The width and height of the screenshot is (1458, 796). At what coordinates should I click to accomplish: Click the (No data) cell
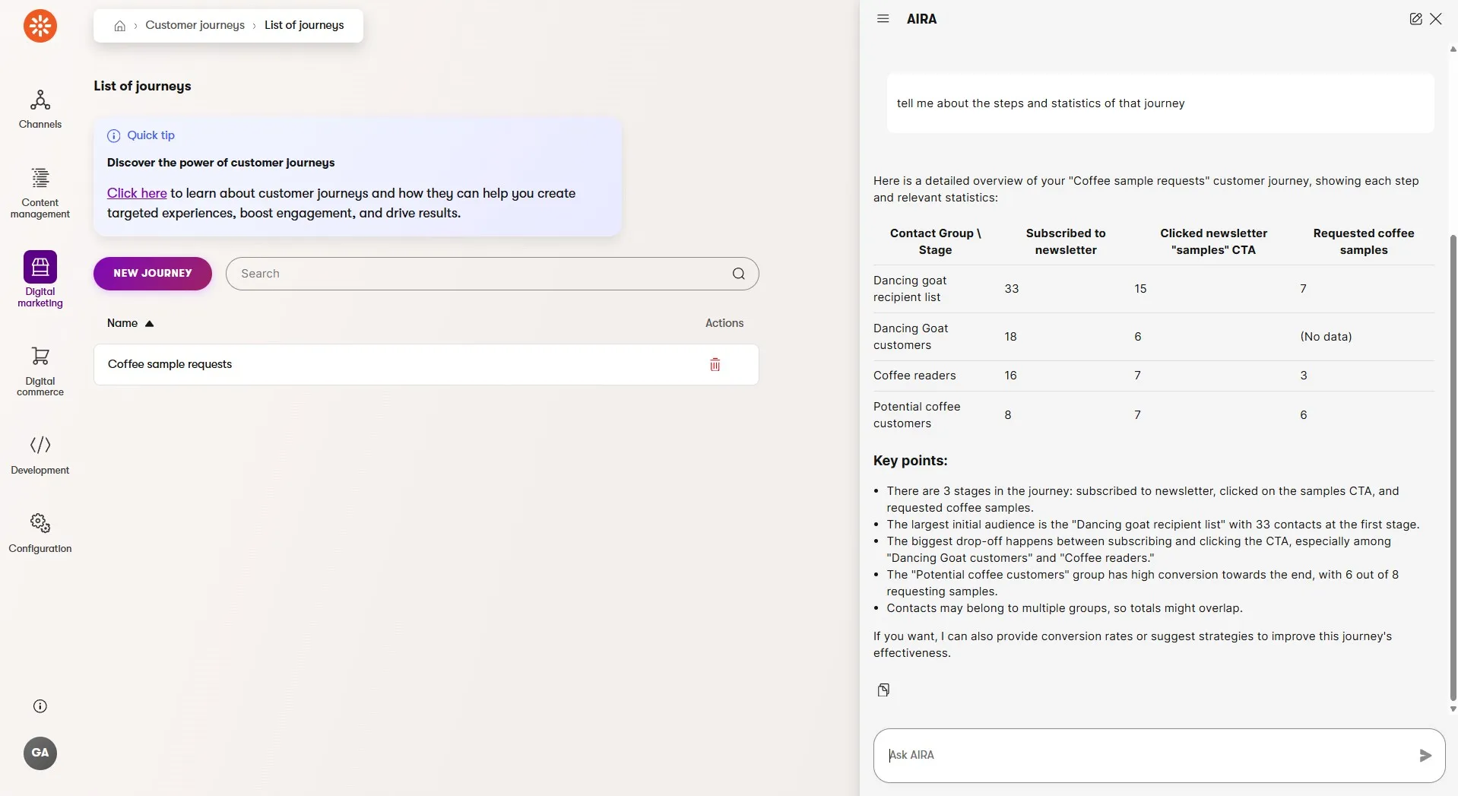pyautogui.click(x=1326, y=337)
